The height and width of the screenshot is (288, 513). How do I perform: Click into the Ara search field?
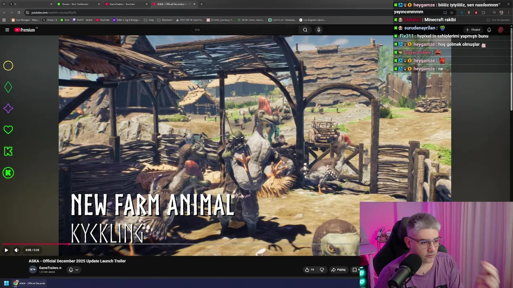(245, 30)
